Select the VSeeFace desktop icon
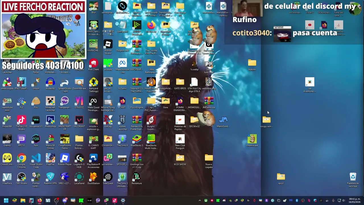This screenshot has height=205, width=364. click(7, 179)
